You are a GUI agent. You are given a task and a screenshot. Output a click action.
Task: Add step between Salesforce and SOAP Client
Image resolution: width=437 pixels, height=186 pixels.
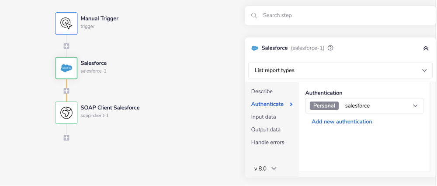pos(66,91)
